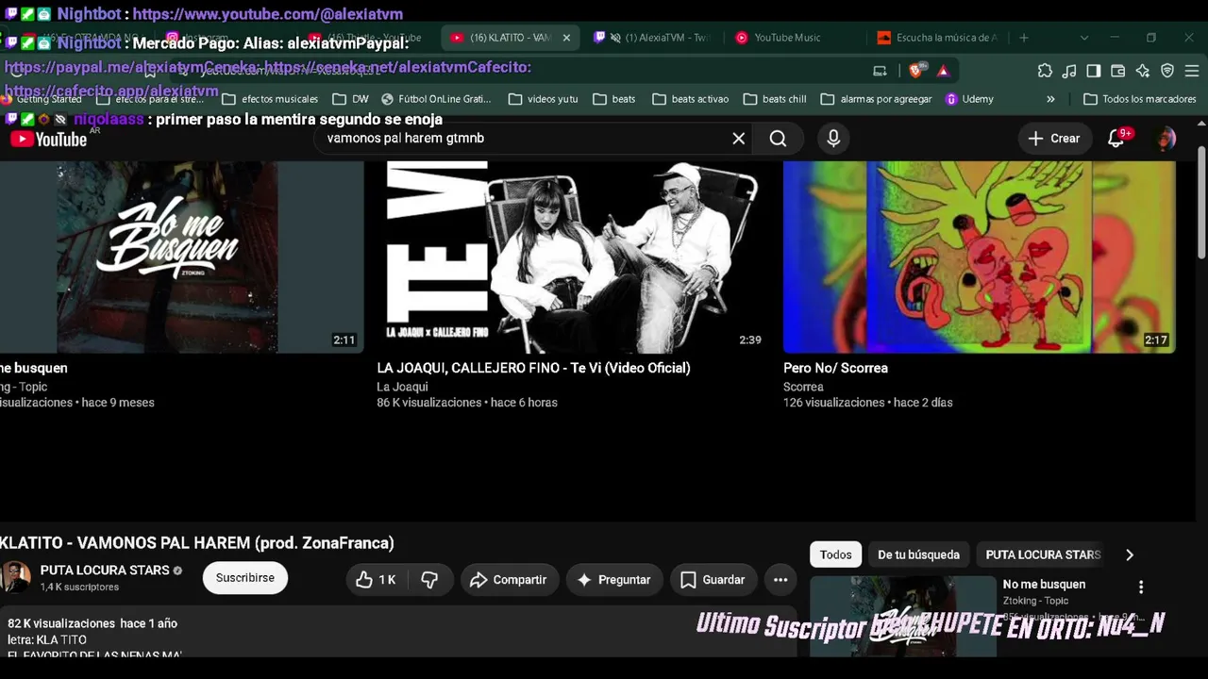Dislike the KLATITO video
Image resolution: width=1208 pixels, height=679 pixels.
point(429,580)
